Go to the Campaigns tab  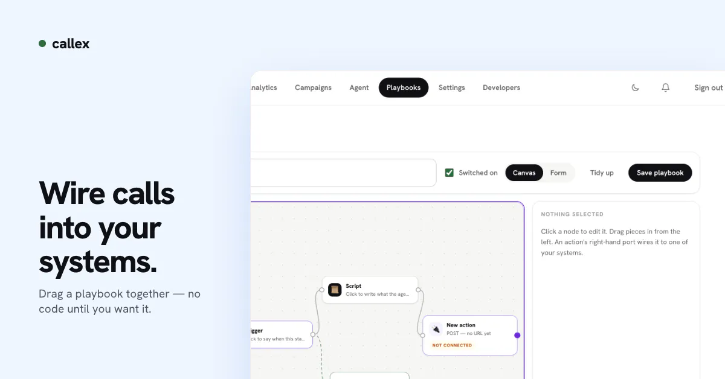pos(313,88)
